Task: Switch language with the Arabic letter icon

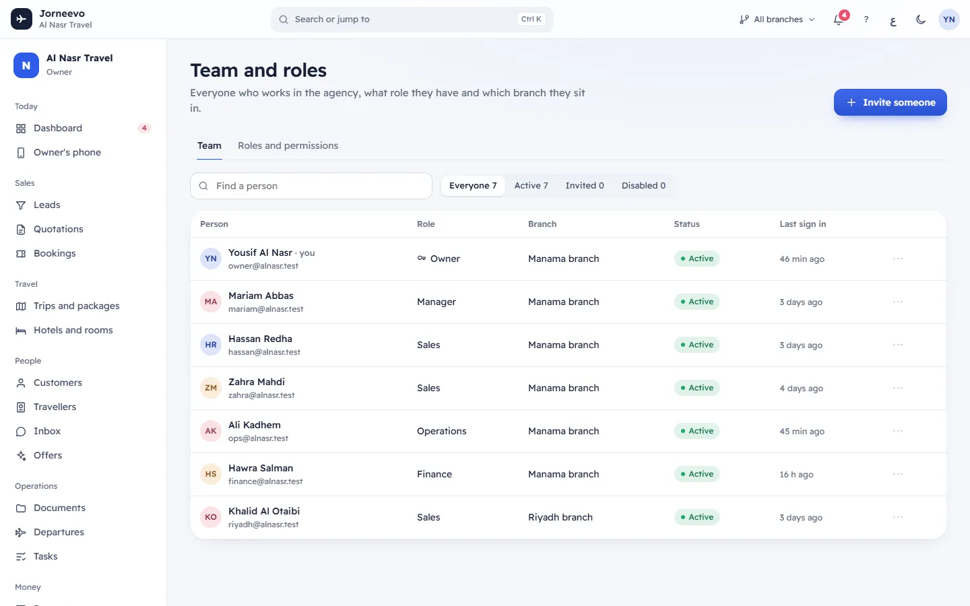Action: click(x=893, y=20)
